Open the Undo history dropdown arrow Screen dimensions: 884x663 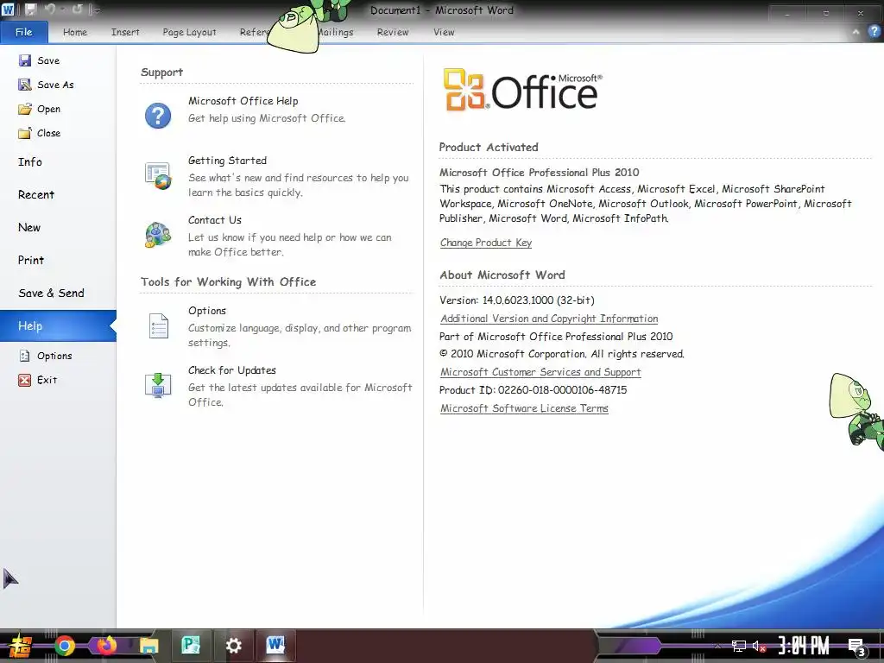pyautogui.click(x=61, y=10)
